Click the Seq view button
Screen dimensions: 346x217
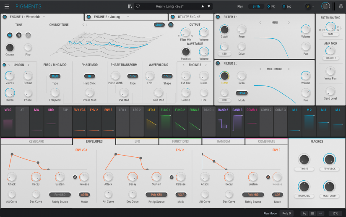pyautogui.click(x=287, y=6)
